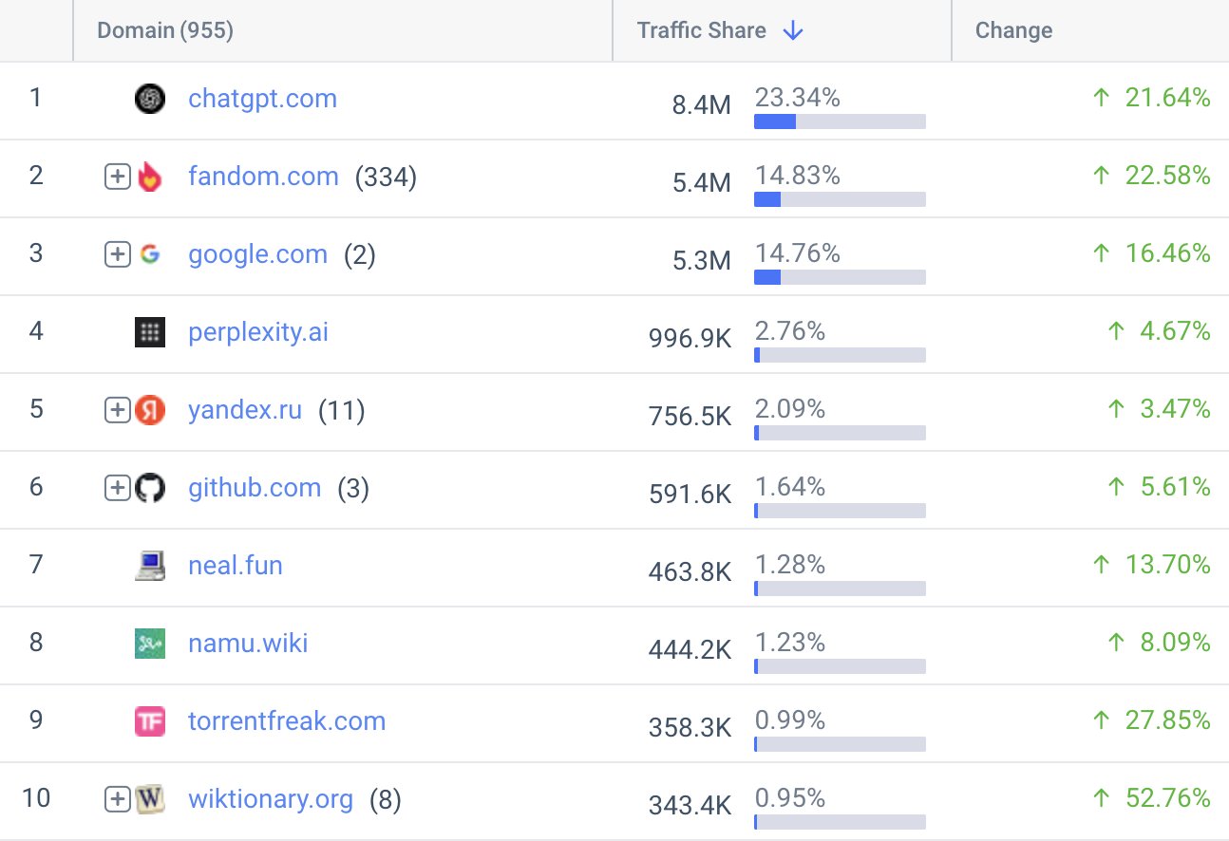Expand the yandex.ru domain group
Viewport: 1229px width, 841px height.
point(117,410)
